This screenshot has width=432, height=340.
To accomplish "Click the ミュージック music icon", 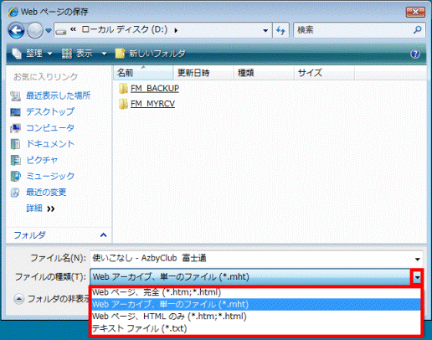I will coord(16,177).
